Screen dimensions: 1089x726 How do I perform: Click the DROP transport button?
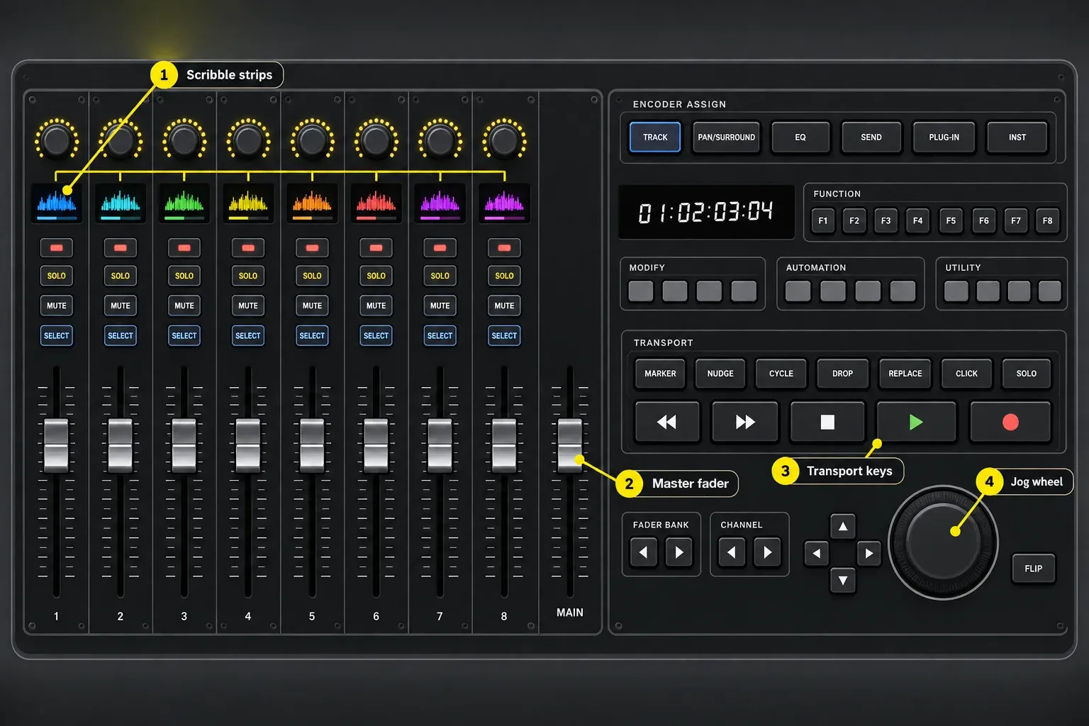point(842,374)
